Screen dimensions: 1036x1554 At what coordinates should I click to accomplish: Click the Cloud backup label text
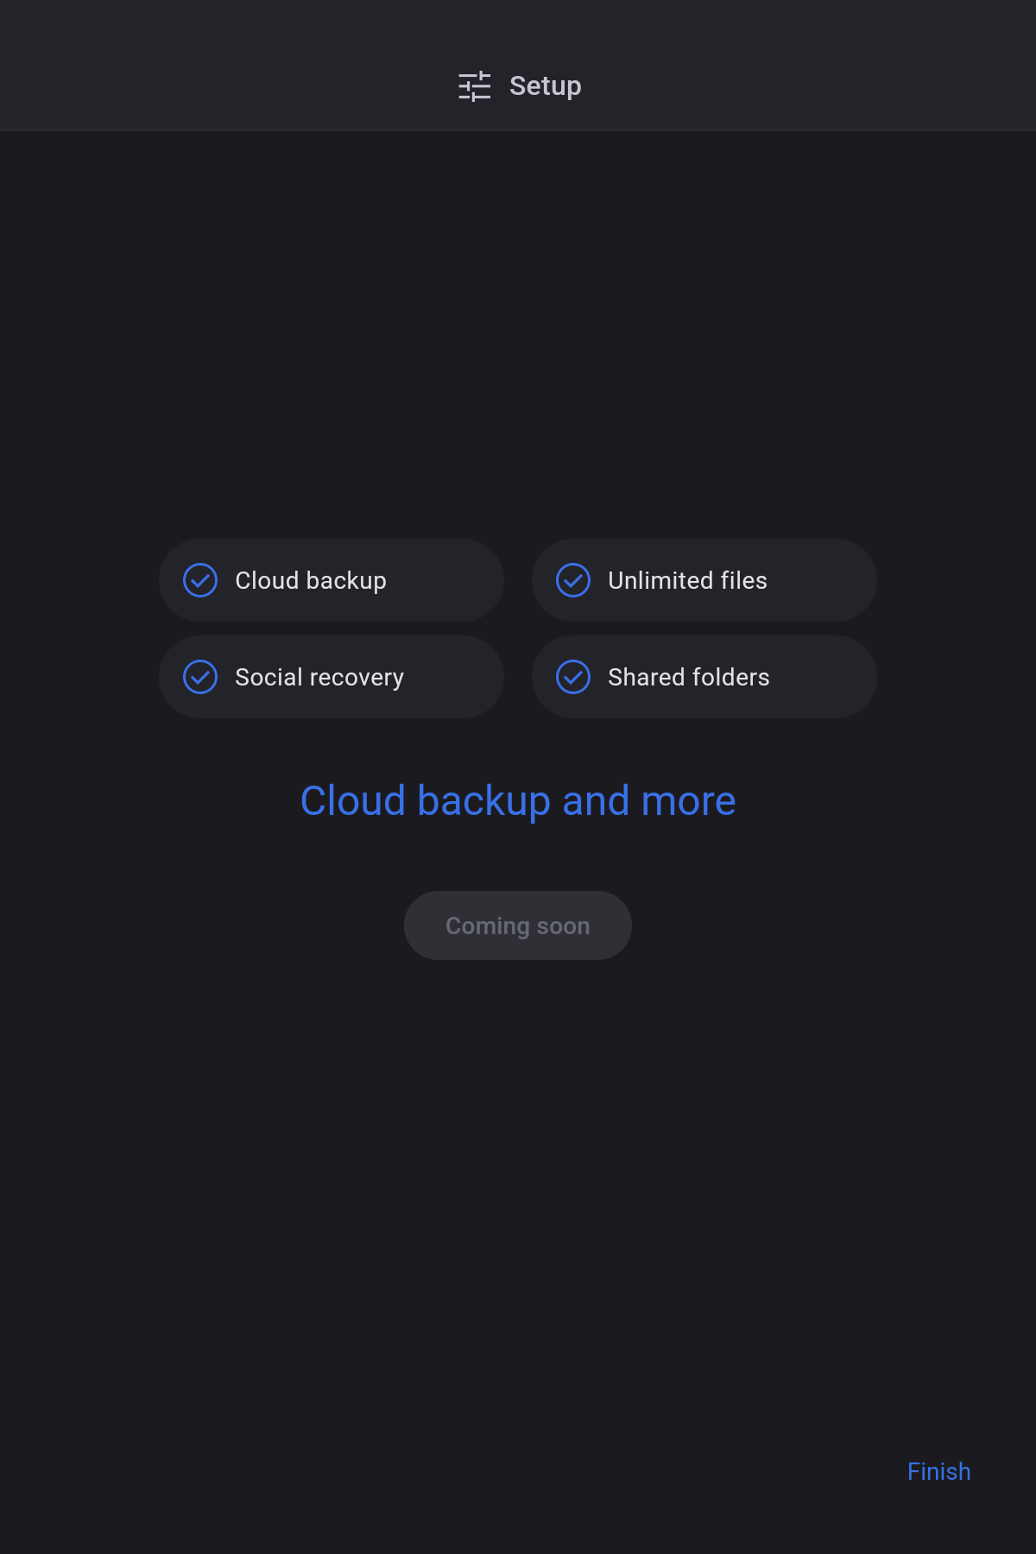tap(311, 580)
